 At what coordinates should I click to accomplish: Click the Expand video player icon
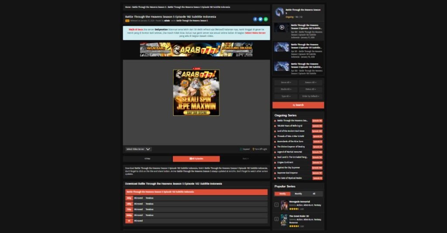[245, 149]
